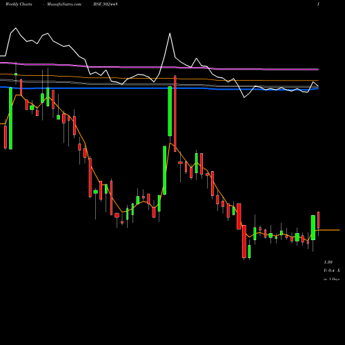The image size is (345, 345).
Task: Click the tallest green candlestick at the spike
Action: [x=170, y=111]
